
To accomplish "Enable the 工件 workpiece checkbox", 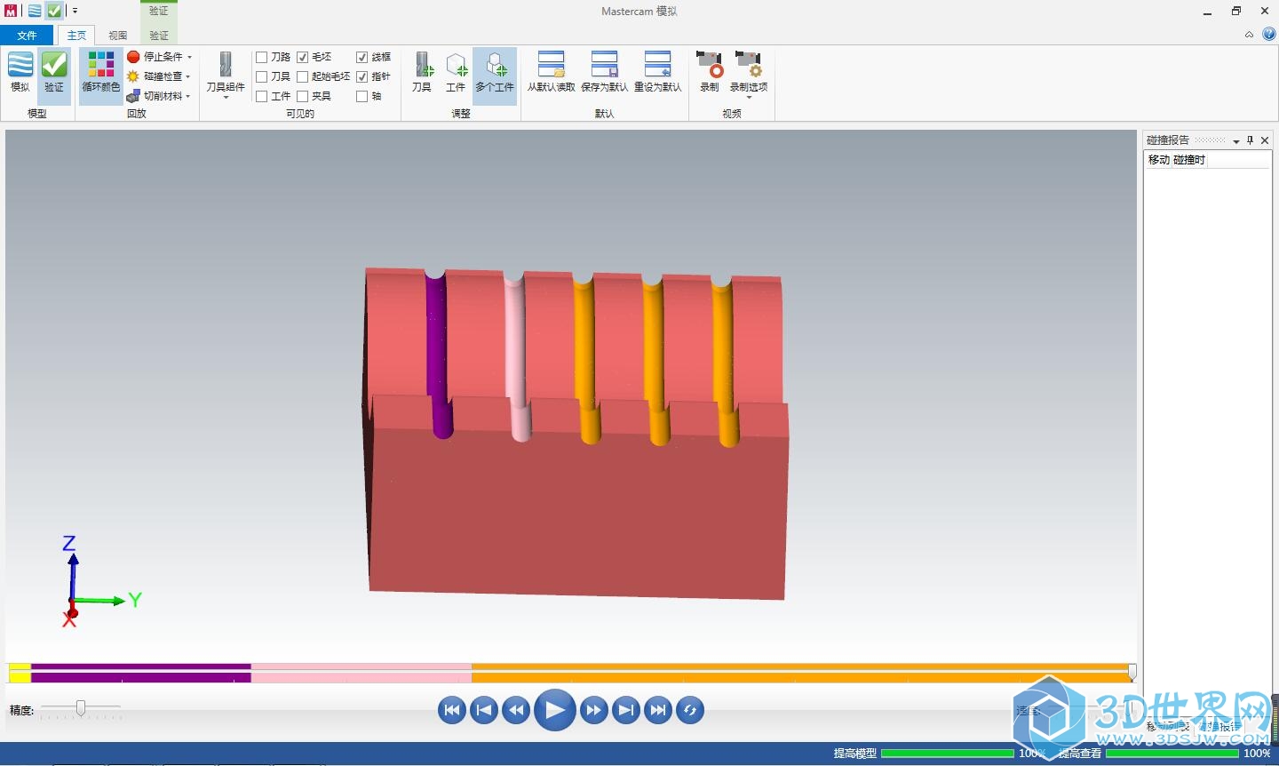I will pos(262,96).
